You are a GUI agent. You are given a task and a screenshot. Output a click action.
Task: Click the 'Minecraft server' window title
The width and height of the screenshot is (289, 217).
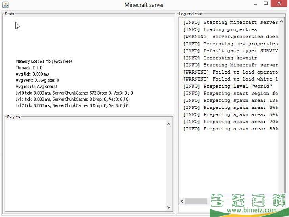tap(144, 5)
